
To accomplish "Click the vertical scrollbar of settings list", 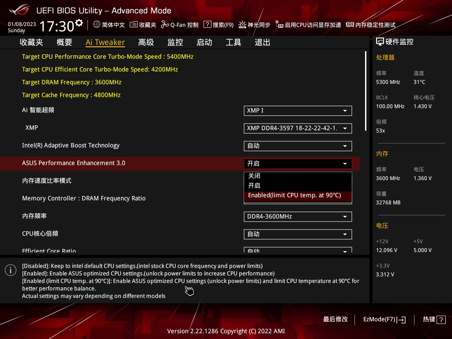I will [x=365, y=91].
